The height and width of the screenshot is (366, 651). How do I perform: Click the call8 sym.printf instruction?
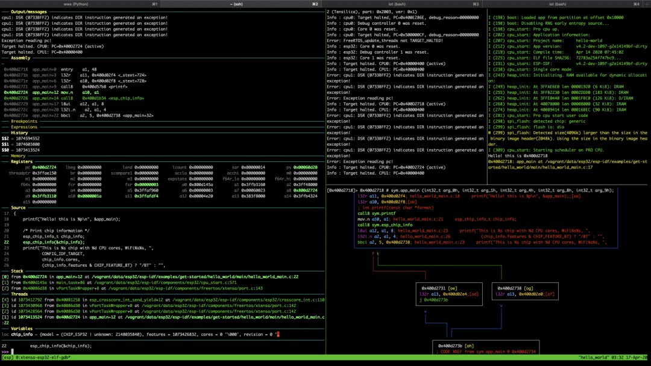377,213
